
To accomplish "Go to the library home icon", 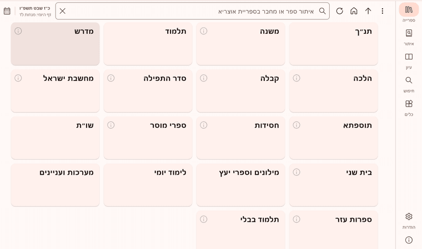I will pyautogui.click(x=354, y=11).
